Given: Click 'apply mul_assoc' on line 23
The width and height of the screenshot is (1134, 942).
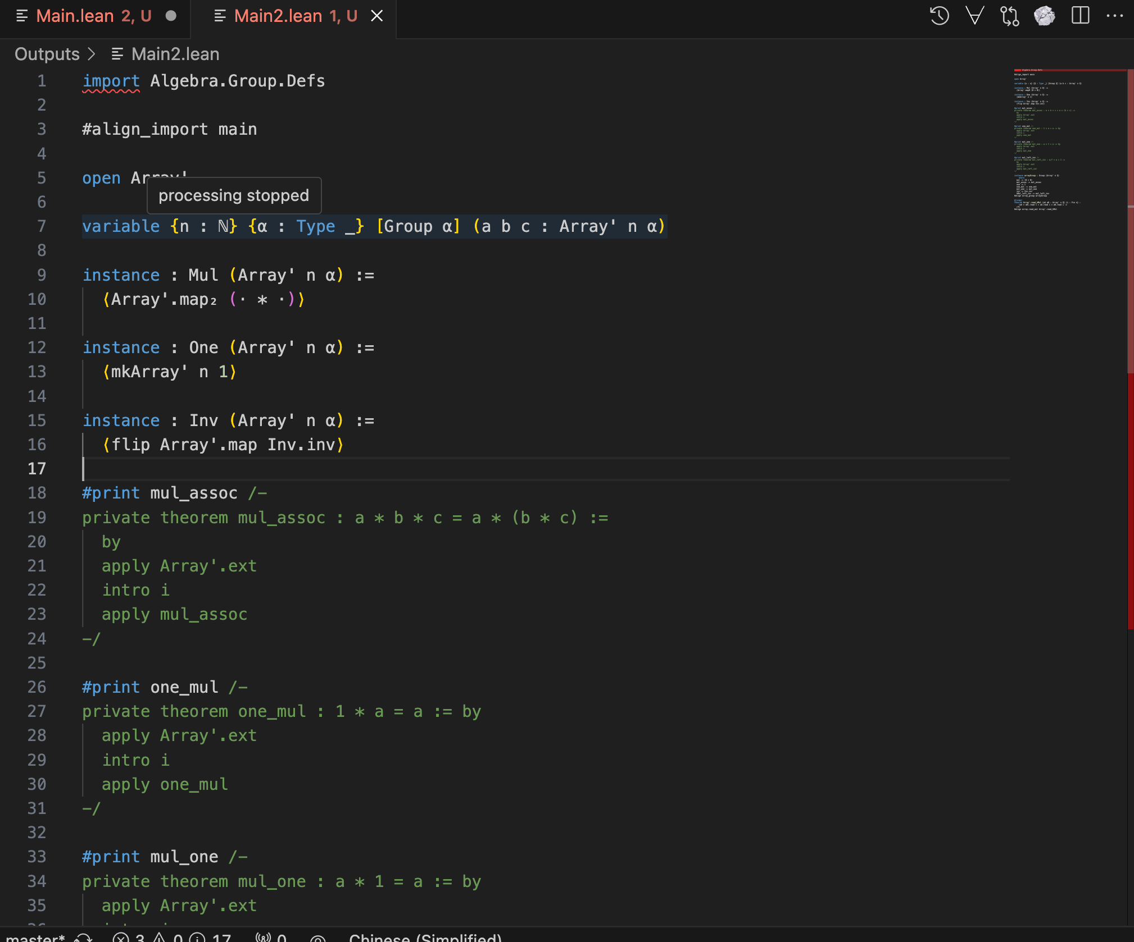Looking at the screenshot, I should 175,615.
